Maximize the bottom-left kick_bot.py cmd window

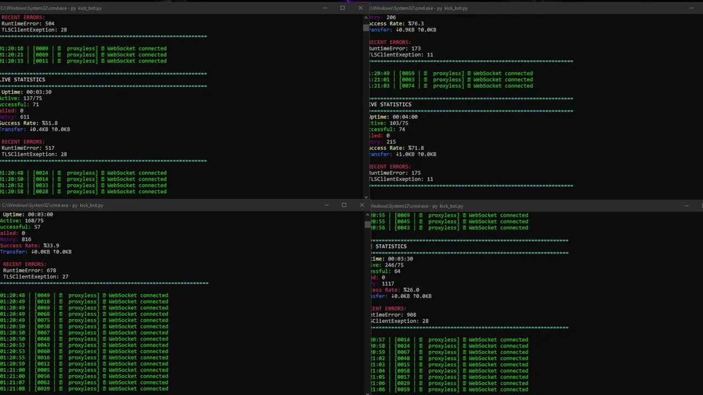(344, 205)
